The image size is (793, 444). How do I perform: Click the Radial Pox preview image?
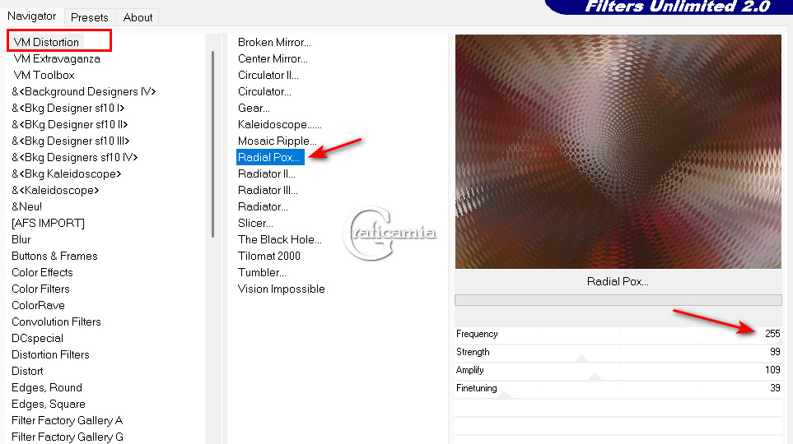coord(618,151)
